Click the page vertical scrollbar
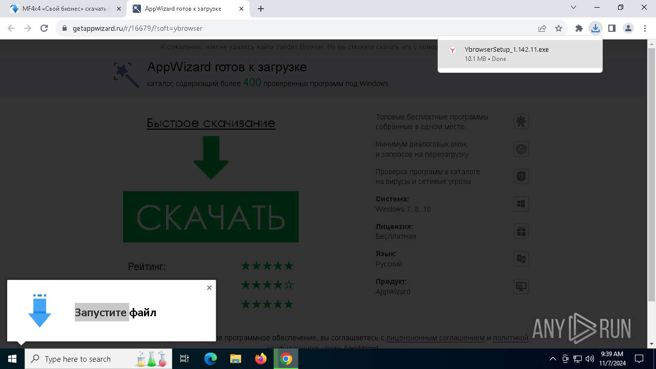Screen dimensions: 656x369 click(651, 174)
